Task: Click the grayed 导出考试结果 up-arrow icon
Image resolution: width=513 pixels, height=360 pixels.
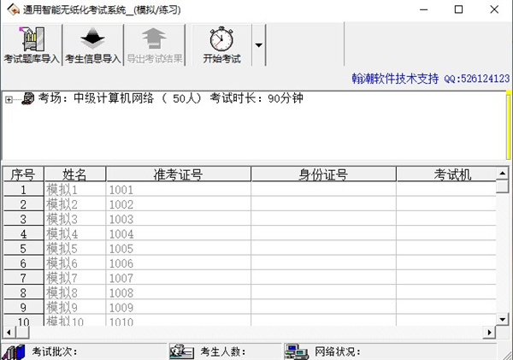Action: (154, 38)
